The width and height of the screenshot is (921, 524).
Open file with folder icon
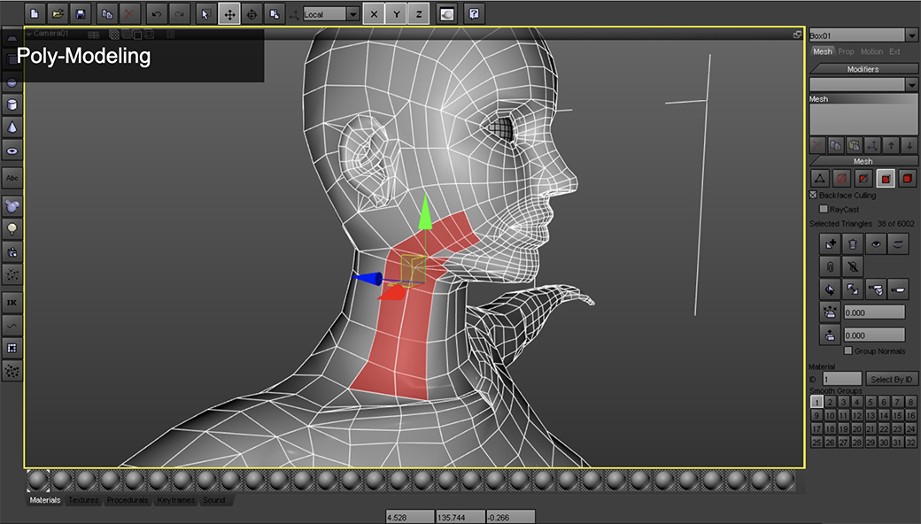[x=58, y=14]
